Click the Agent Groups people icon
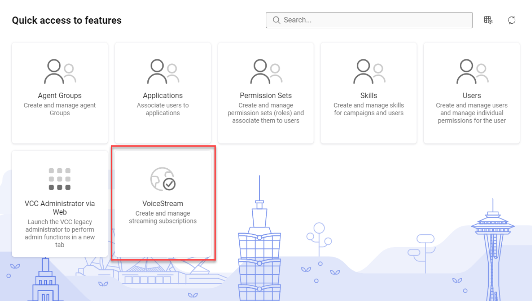532x301 pixels. [x=60, y=71]
